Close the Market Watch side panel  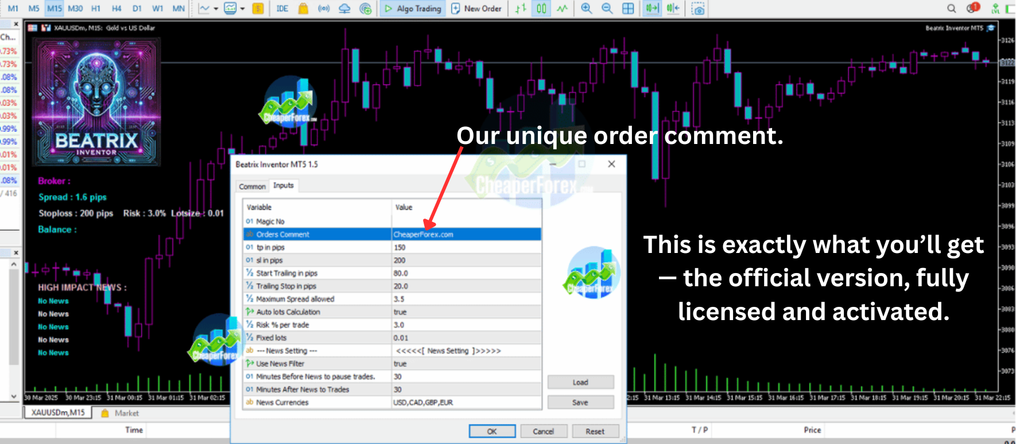(16, 24)
